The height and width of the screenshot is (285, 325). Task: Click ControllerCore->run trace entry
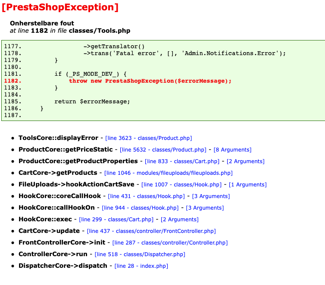pyautogui.click(x=53, y=254)
